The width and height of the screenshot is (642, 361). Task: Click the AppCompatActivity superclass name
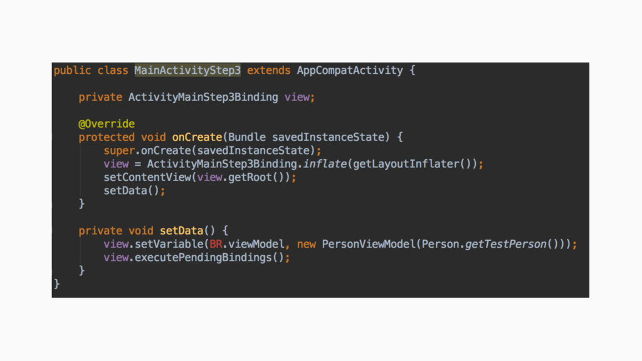point(350,70)
